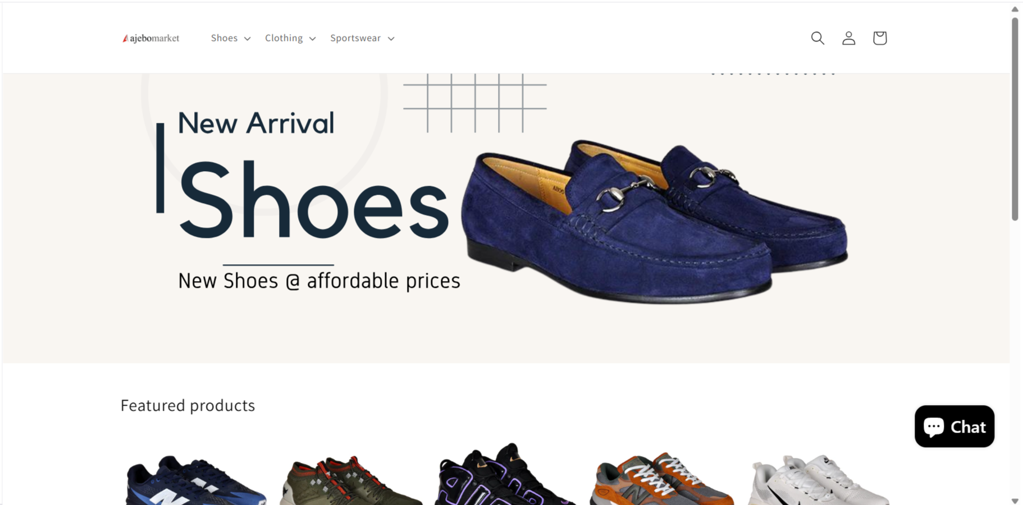This screenshot has height=505, width=1023.
Task: Select the Clothing menu label
Action: point(284,38)
